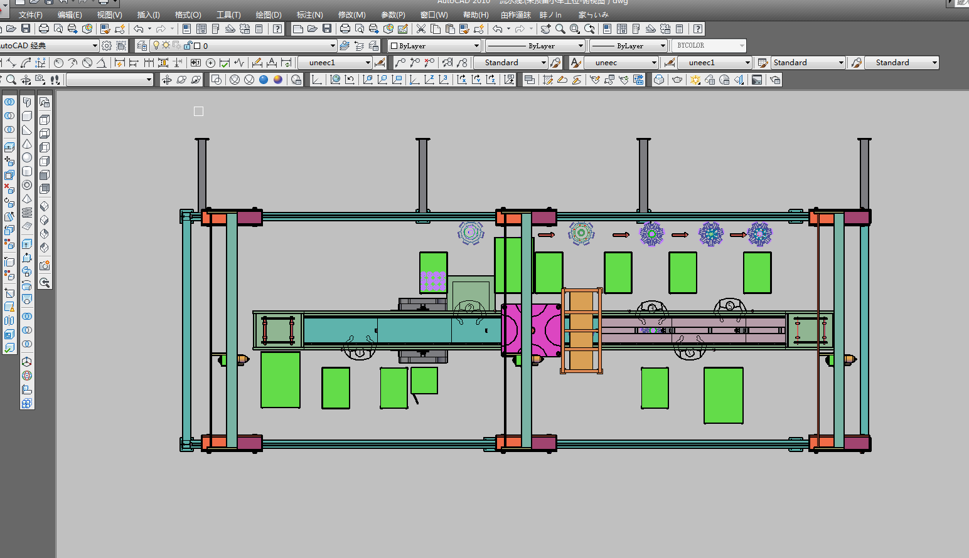969x558 pixels.
Task: Click the Save icon in the standard toolbar
Action: click(327, 29)
